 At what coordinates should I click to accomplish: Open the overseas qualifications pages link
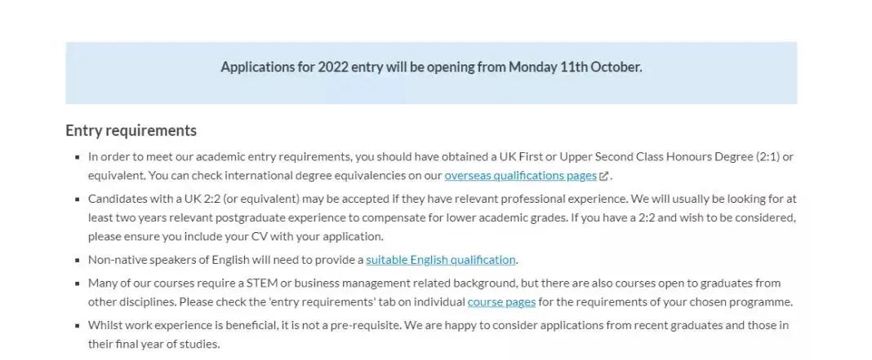[x=521, y=176]
